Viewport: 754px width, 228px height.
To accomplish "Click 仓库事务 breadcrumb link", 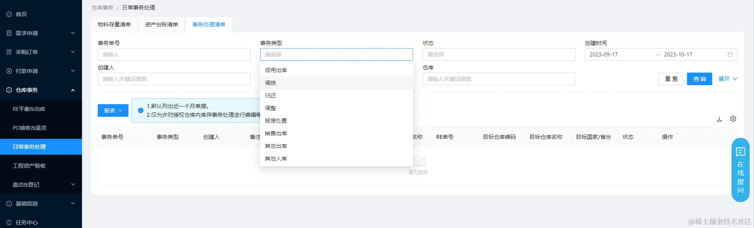I will [x=102, y=7].
